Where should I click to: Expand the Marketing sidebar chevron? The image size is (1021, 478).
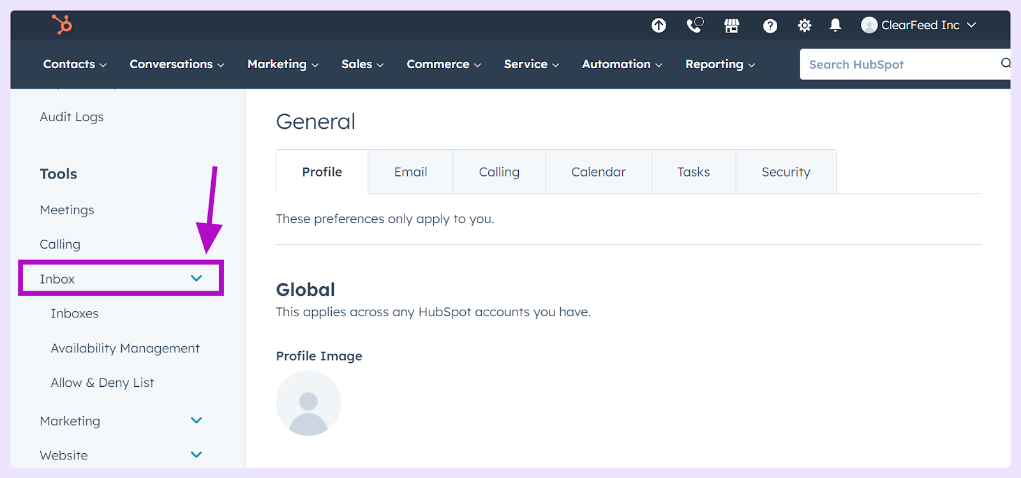tap(197, 421)
